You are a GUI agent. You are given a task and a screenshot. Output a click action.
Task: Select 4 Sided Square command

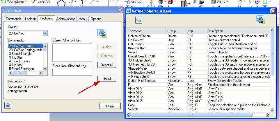pyautogui.click(x=26, y=61)
